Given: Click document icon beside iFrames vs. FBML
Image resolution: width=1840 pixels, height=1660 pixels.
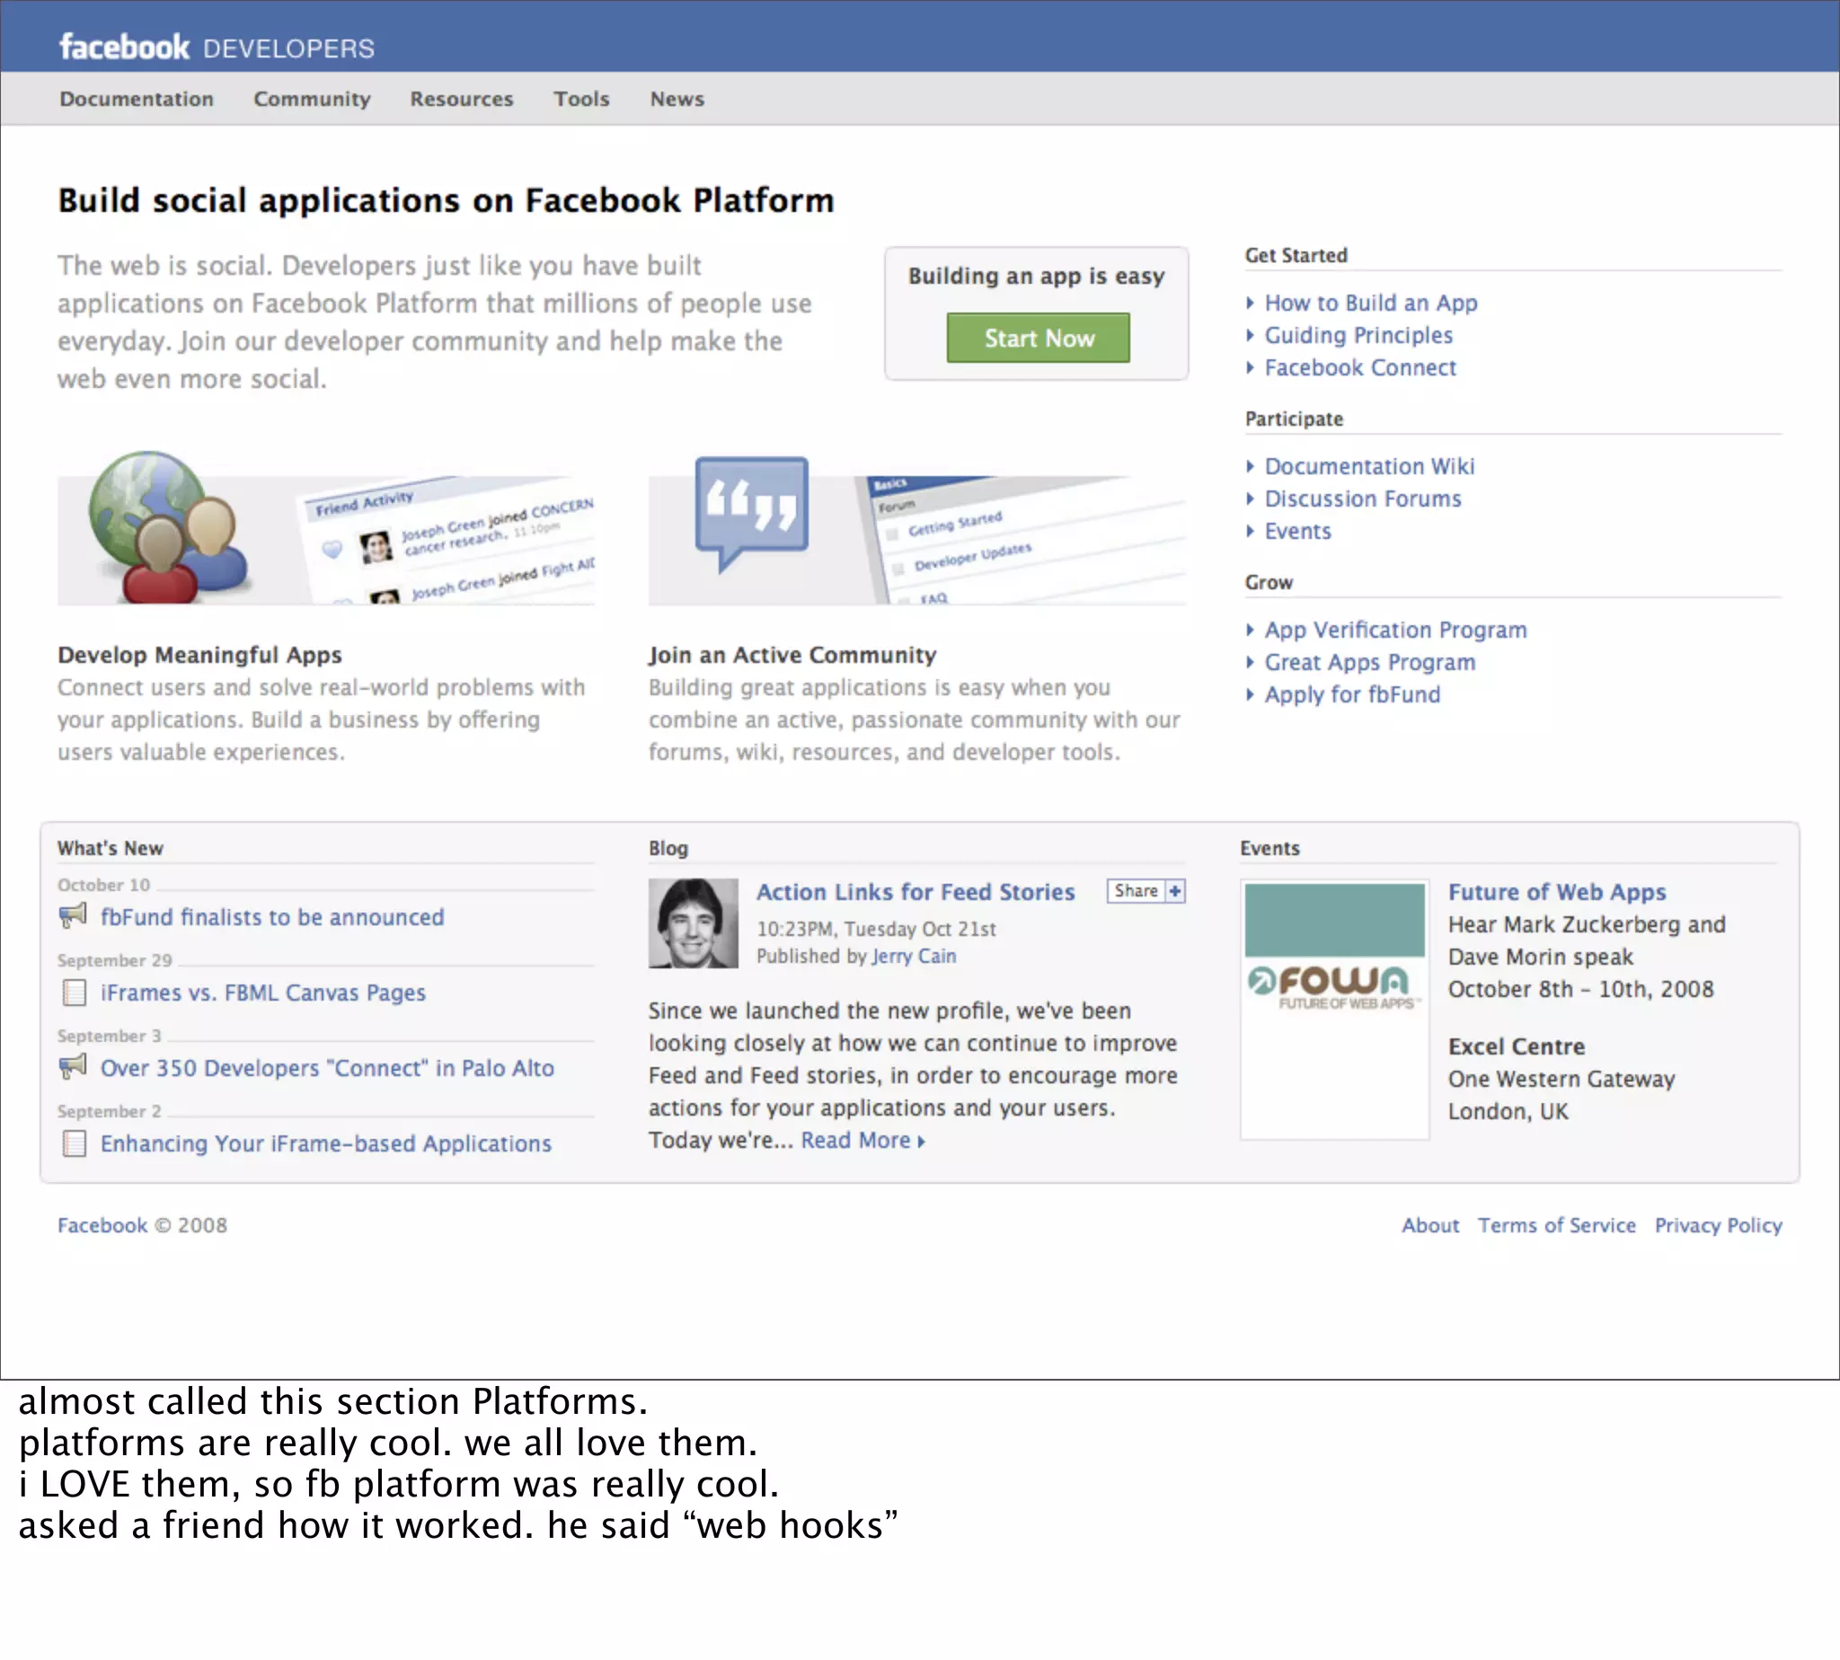Looking at the screenshot, I should [74, 993].
